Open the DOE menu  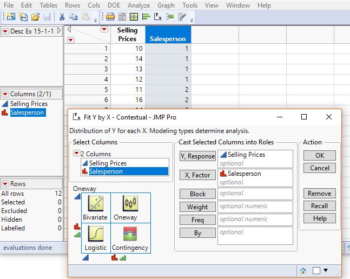coord(114,5)
